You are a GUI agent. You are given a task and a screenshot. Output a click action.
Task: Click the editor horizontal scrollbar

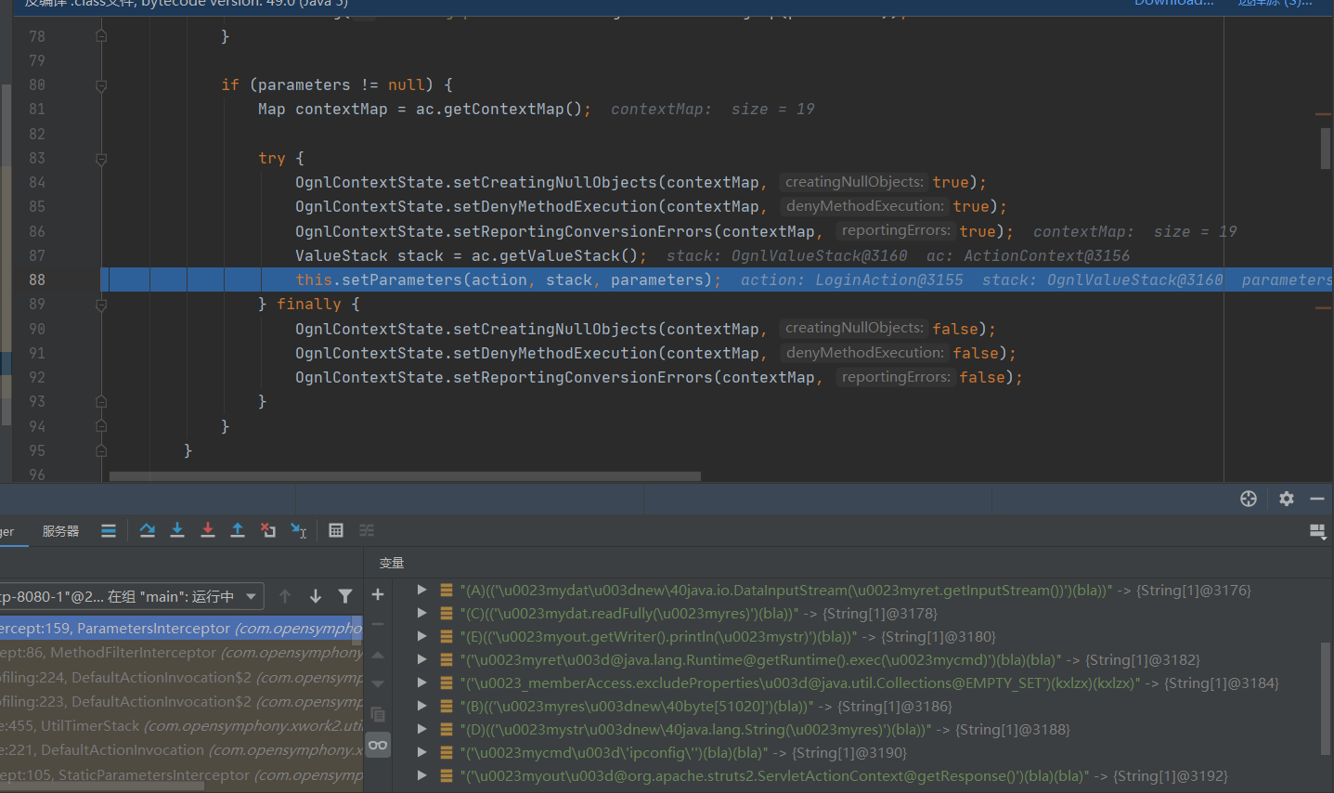(405, 476)
